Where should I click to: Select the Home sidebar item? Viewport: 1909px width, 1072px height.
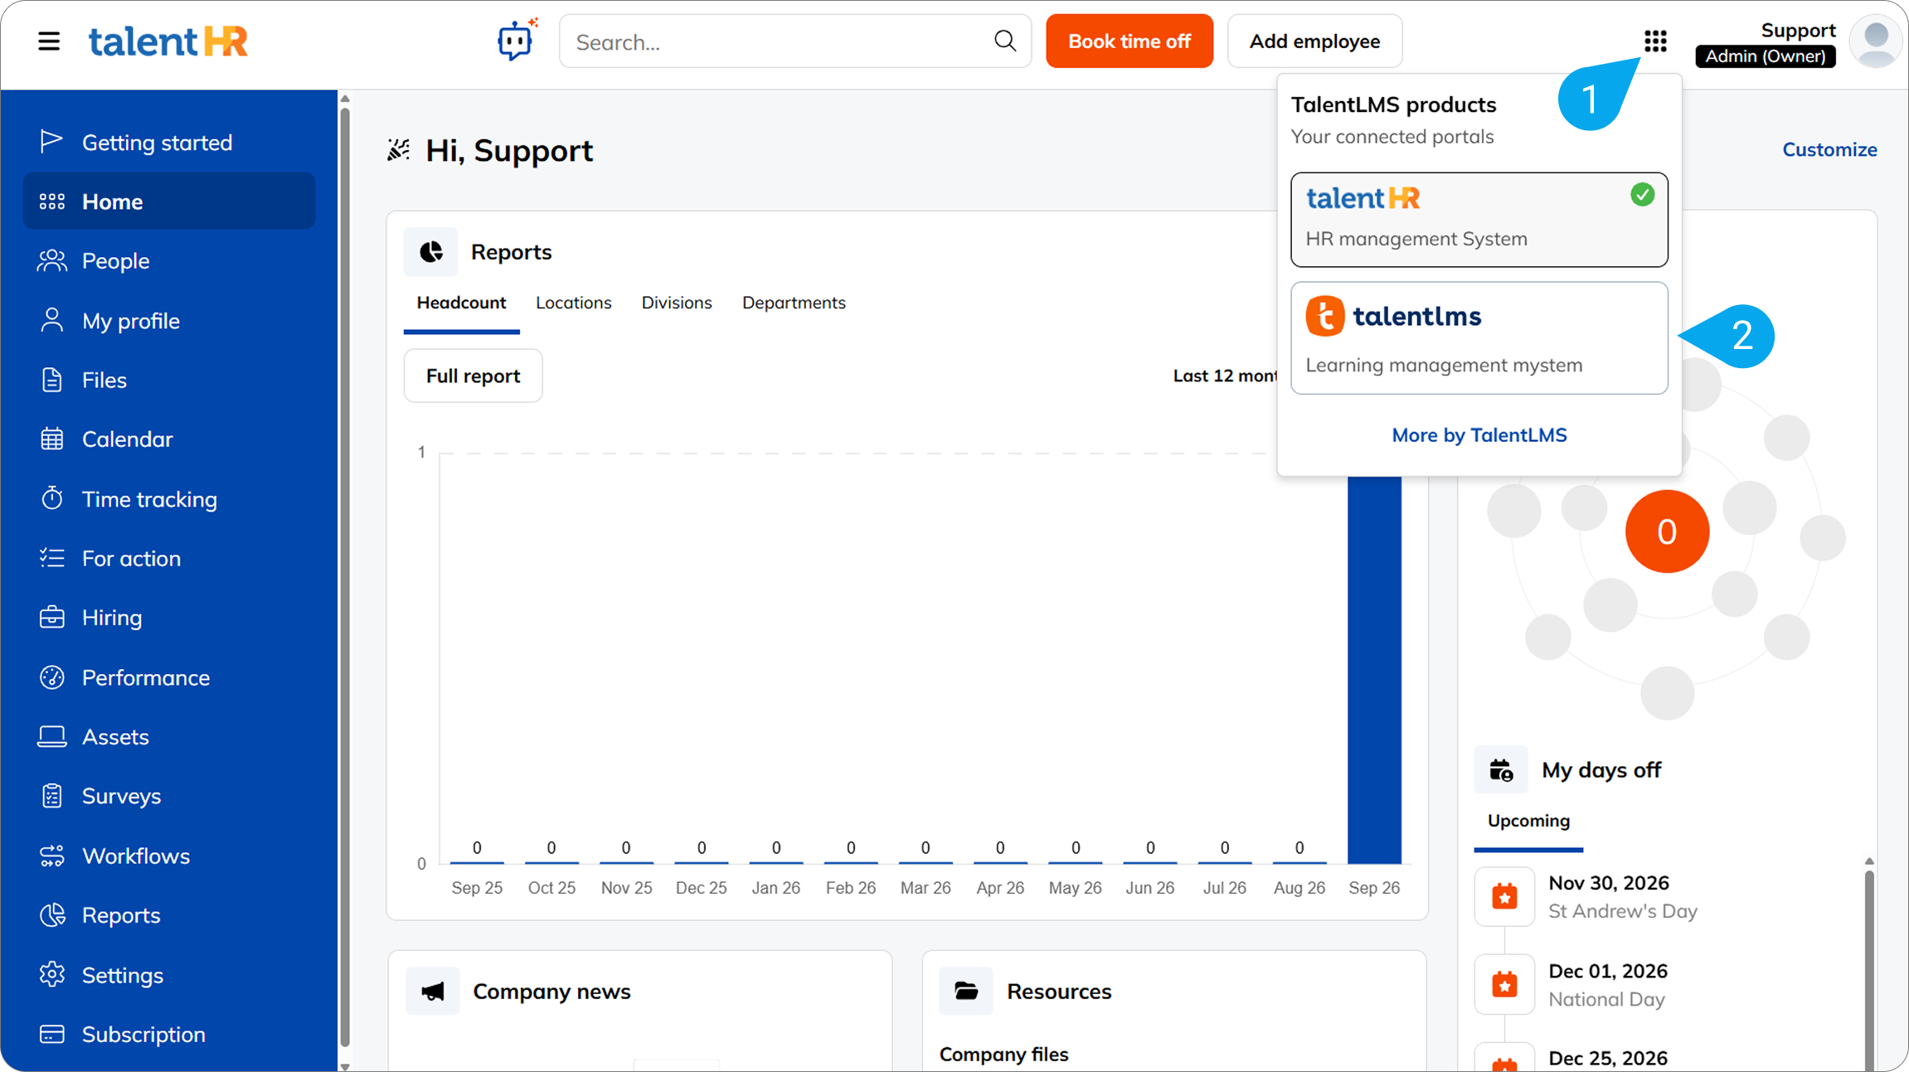point(169,201)
